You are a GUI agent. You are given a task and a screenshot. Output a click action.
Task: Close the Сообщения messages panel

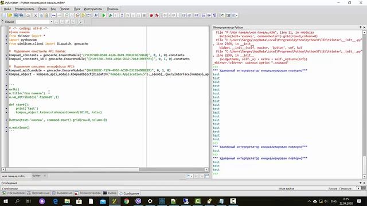(x=364, y=183)
